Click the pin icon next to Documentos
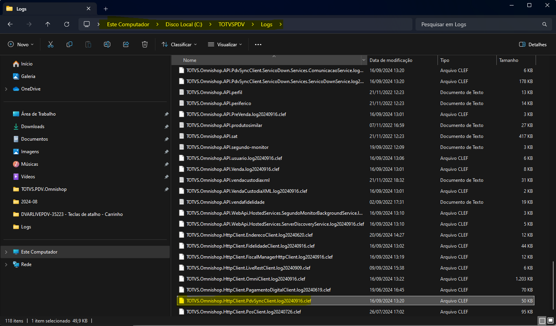The width and height of the screenshot is (556, 326). point(166,139)
